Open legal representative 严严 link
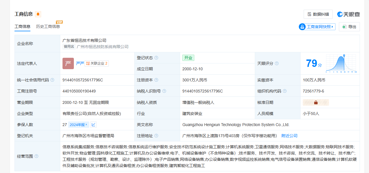Viewport: 369px width, 173px height. [x=80, y=63]
